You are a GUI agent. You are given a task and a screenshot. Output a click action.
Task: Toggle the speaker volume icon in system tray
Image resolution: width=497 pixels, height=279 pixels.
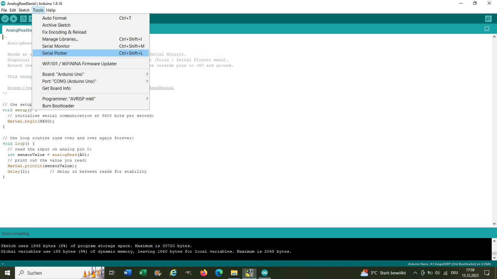point(438,273)
